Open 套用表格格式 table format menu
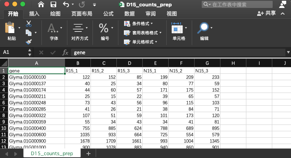291x158 pixels. point(143,33)
